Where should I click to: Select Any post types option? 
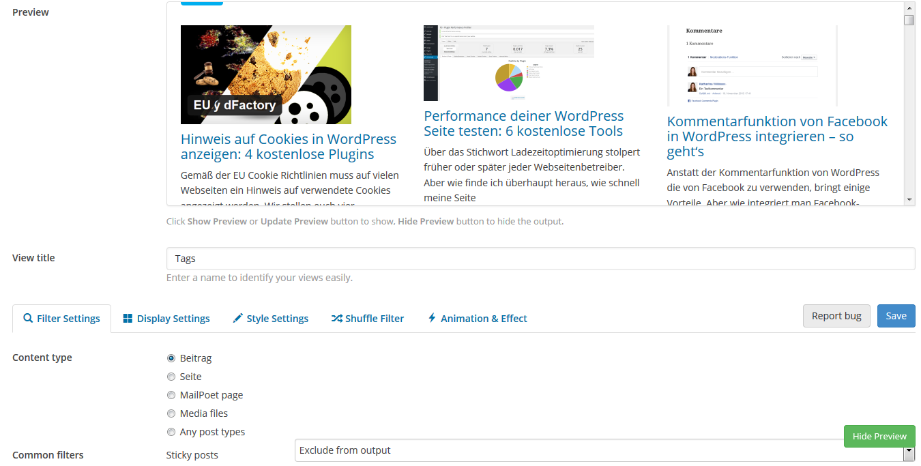pos(171,432)
